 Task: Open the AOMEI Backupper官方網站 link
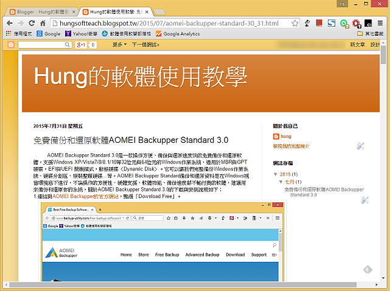click(85, 196)
